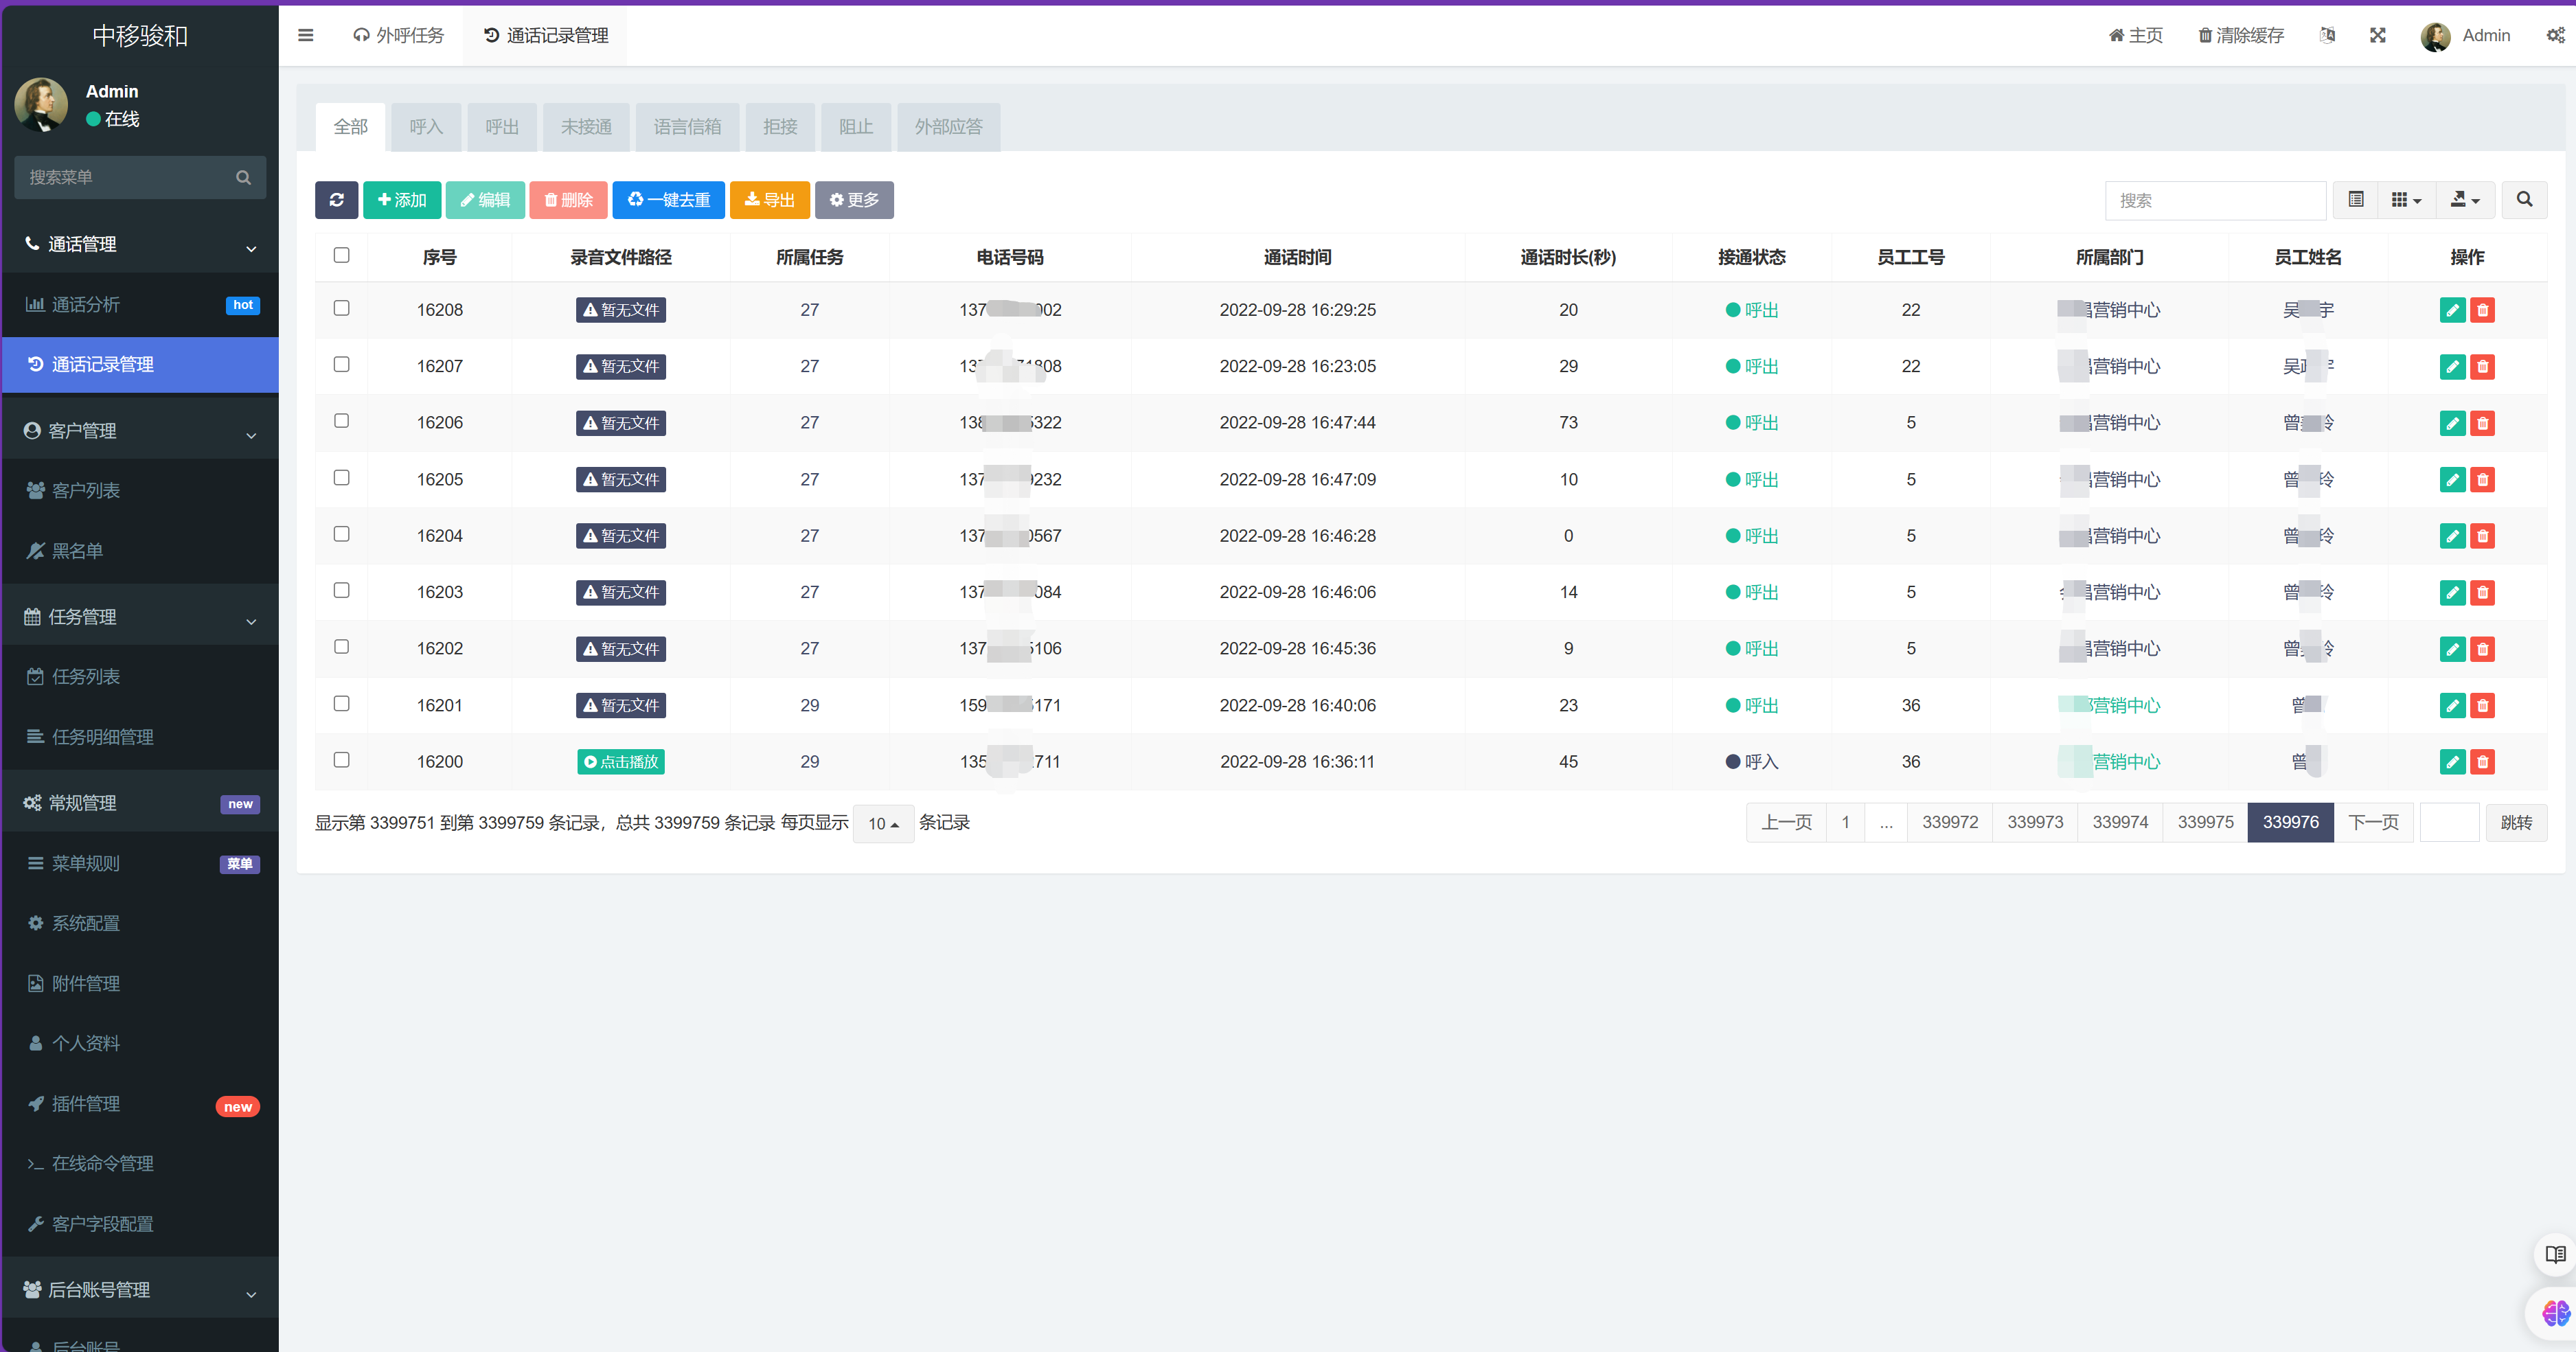
Task: Click the 一键去重 deduplicate button
Action: pyautogui.click(x=668, y=200)
